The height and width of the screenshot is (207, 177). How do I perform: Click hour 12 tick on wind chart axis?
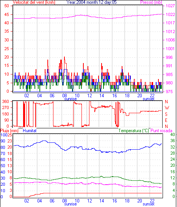(89, 95)
